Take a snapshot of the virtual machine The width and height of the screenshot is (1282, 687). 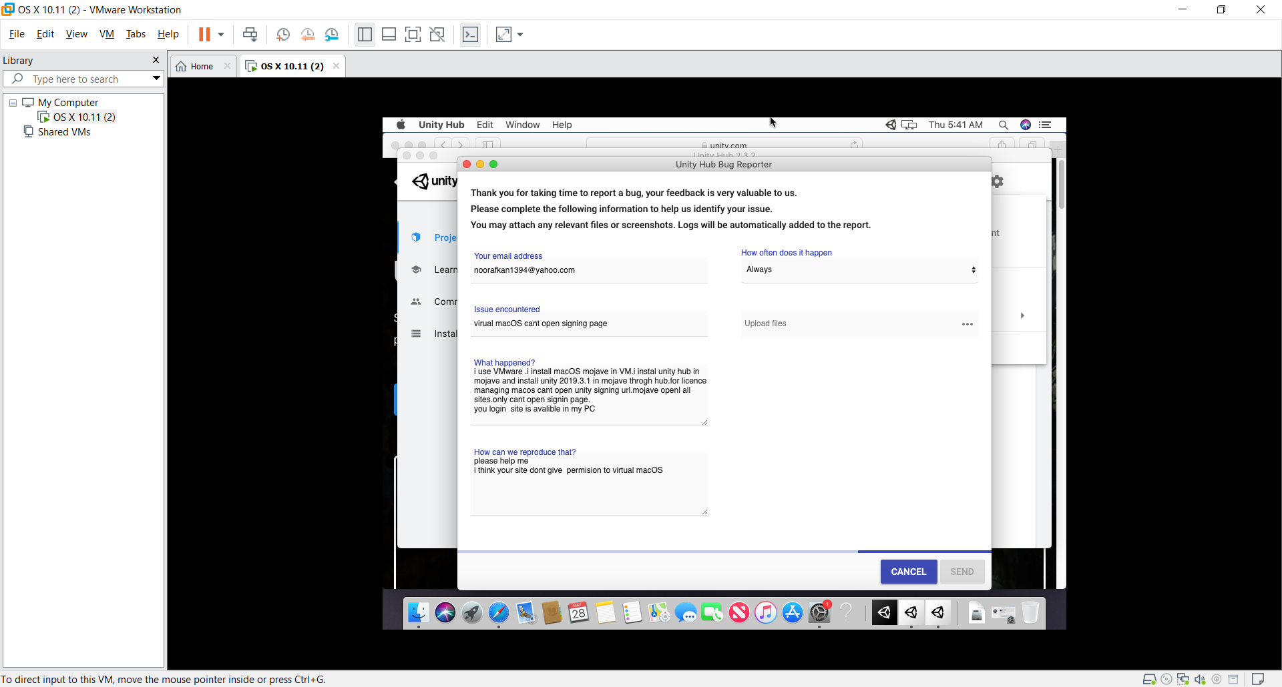[x=283, y=34]
